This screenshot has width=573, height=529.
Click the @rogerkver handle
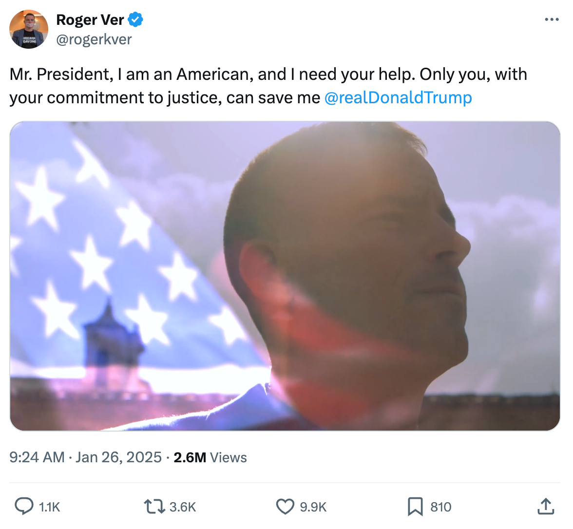click(x=94, y=39)
